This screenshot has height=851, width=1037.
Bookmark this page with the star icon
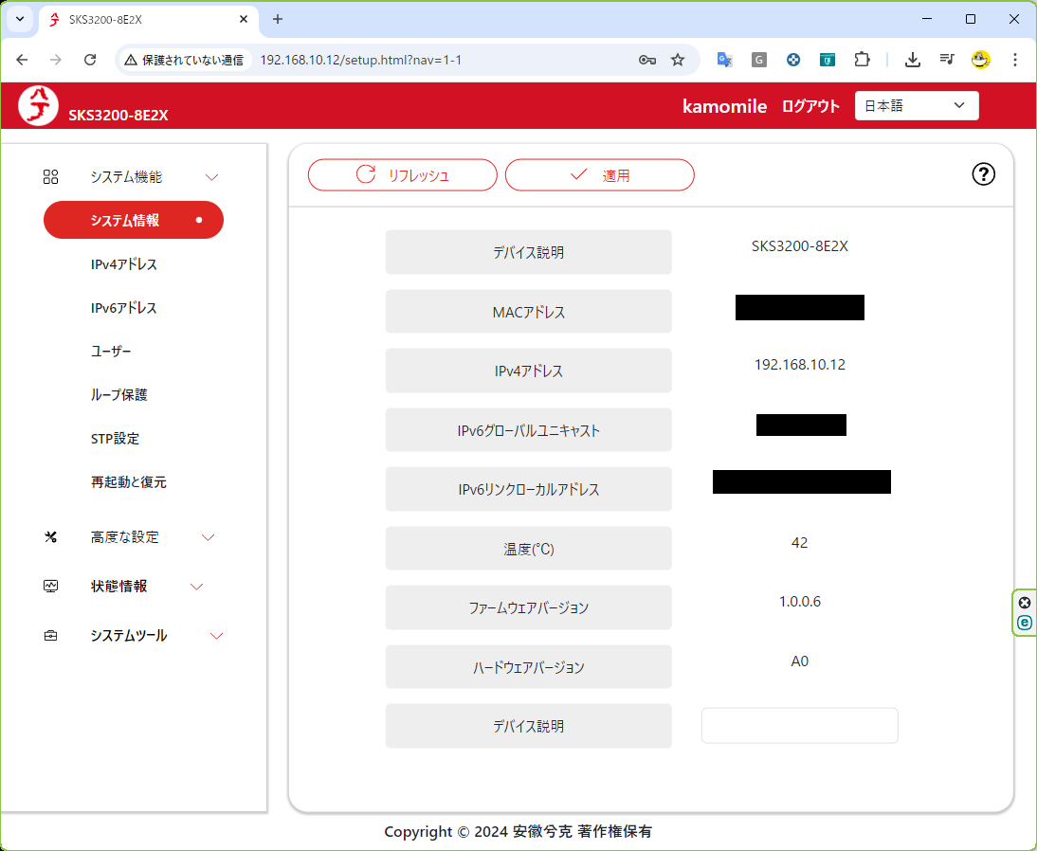click(677, 60)
